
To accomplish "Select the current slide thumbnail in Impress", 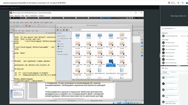I will 17,94.
